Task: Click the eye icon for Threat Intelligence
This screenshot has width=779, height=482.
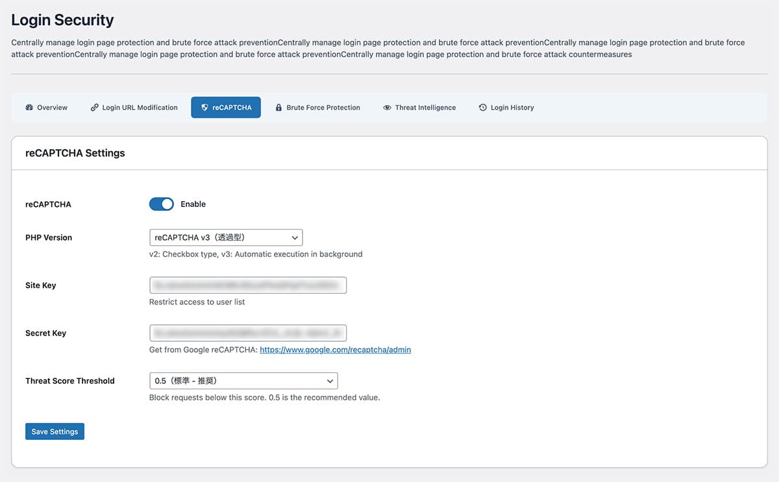Action: (387, 108)
